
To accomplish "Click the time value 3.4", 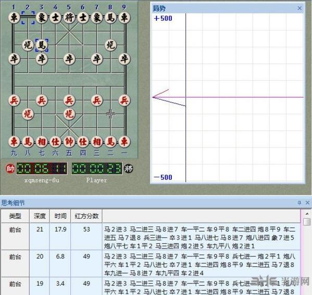I will click(x=60, y=284).
